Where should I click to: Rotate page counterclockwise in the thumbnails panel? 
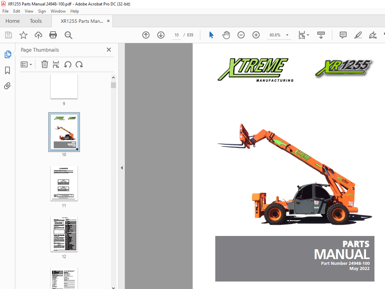(x=68, y=65)
